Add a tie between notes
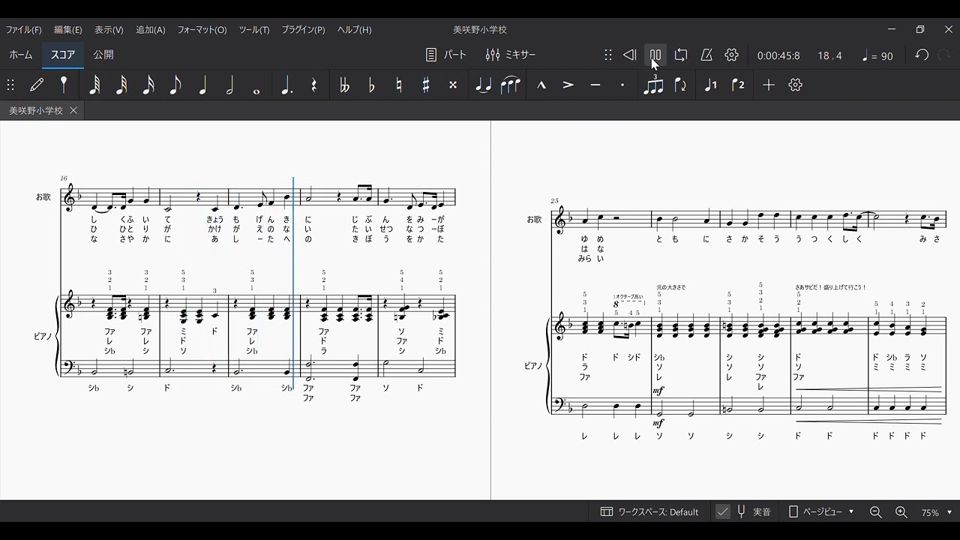Viewport: 960px width, 540px height. 483,85
